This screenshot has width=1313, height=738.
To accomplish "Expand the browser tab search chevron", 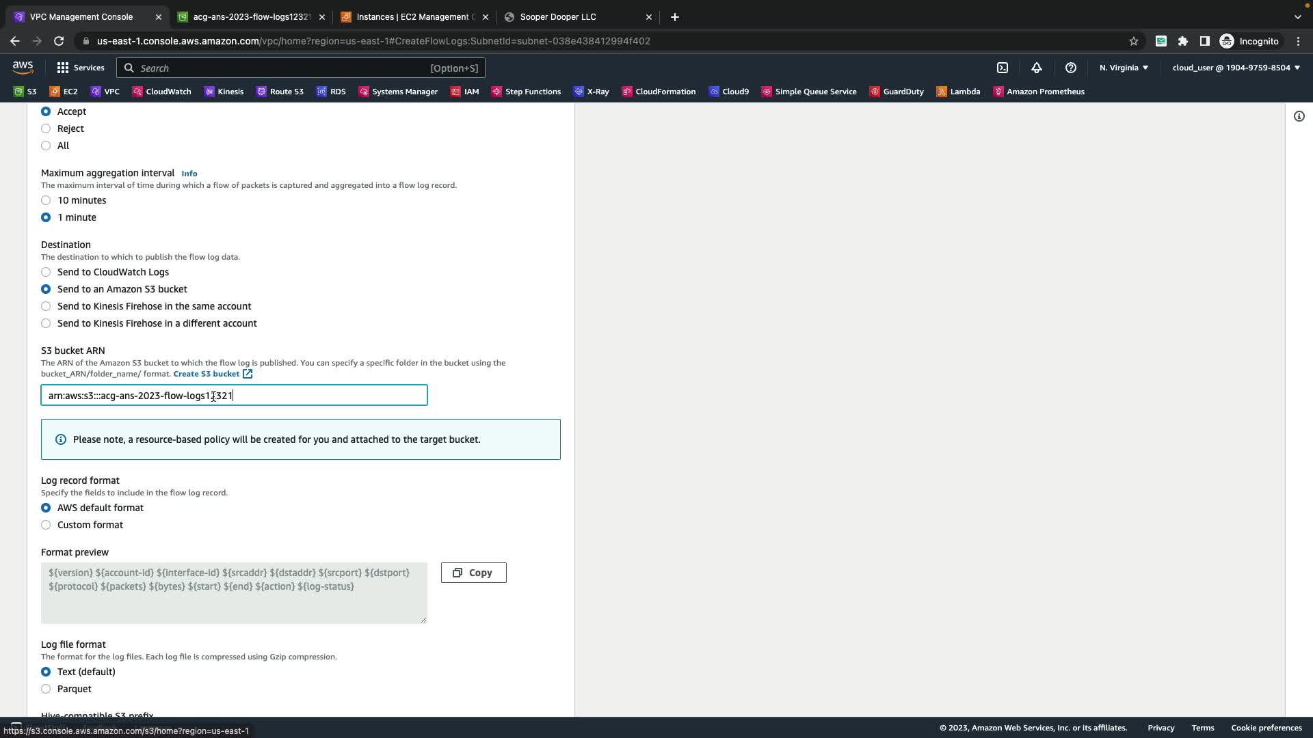I will click(1297, 17).
